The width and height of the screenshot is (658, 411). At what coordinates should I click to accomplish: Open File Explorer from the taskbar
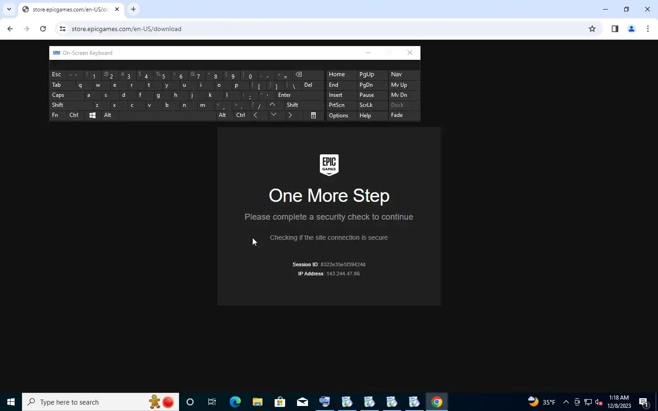(257, 402)
